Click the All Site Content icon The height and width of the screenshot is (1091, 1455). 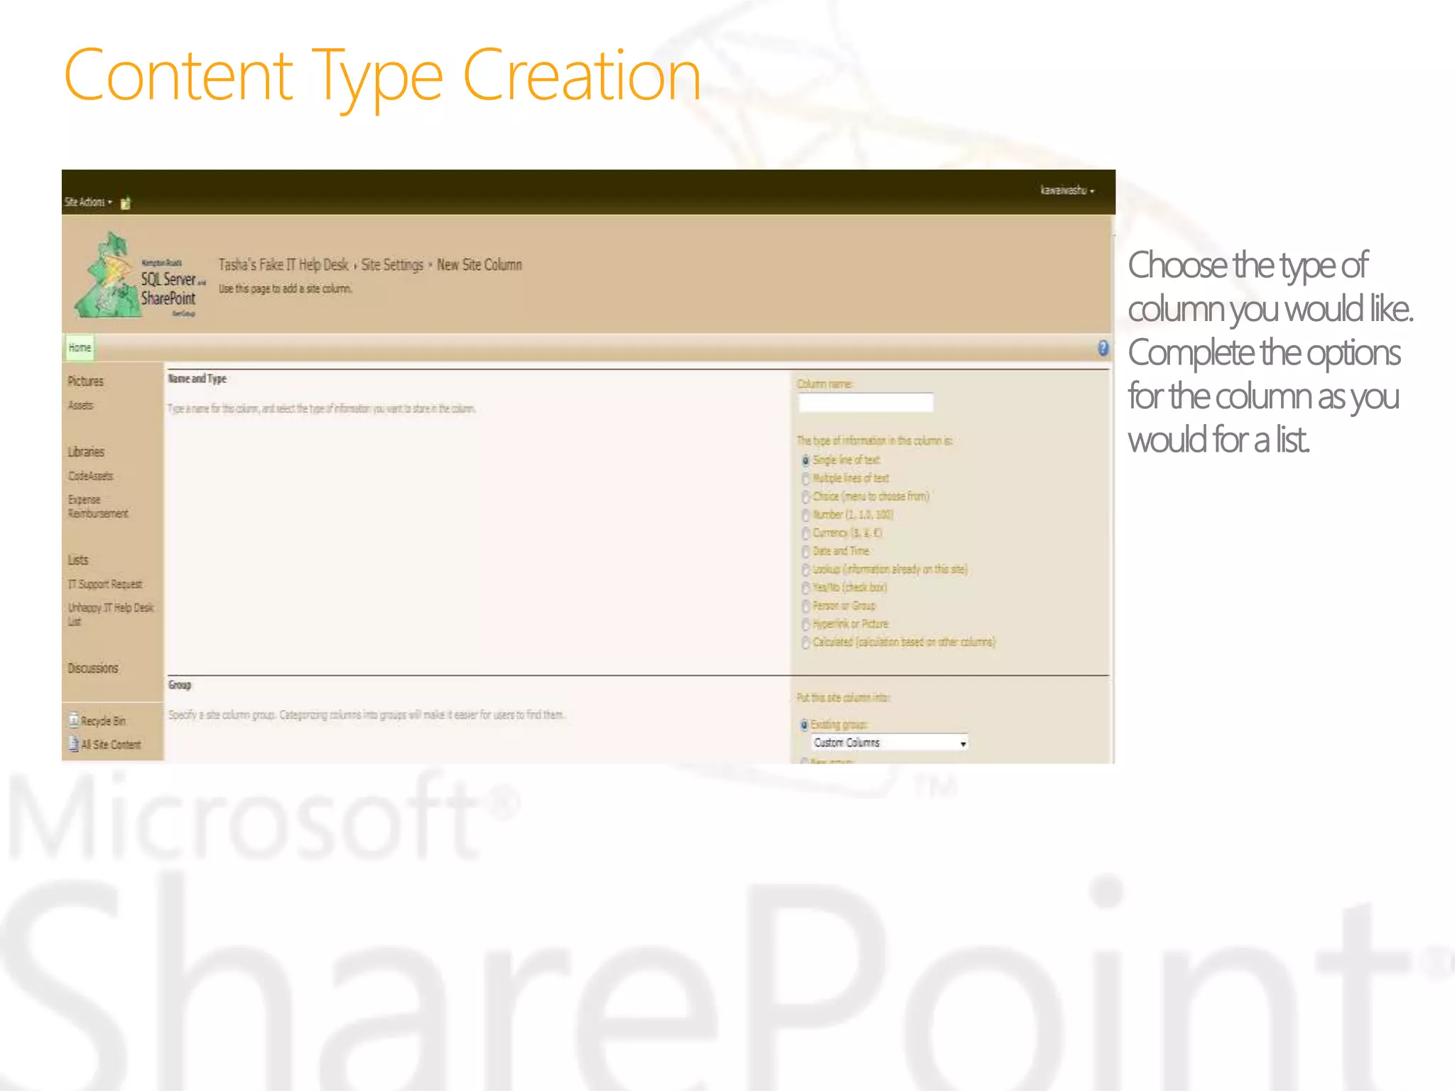73,744
